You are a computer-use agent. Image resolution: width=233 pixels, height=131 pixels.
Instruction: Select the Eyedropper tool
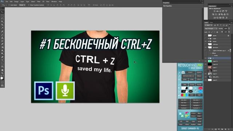tap(2, 28)
